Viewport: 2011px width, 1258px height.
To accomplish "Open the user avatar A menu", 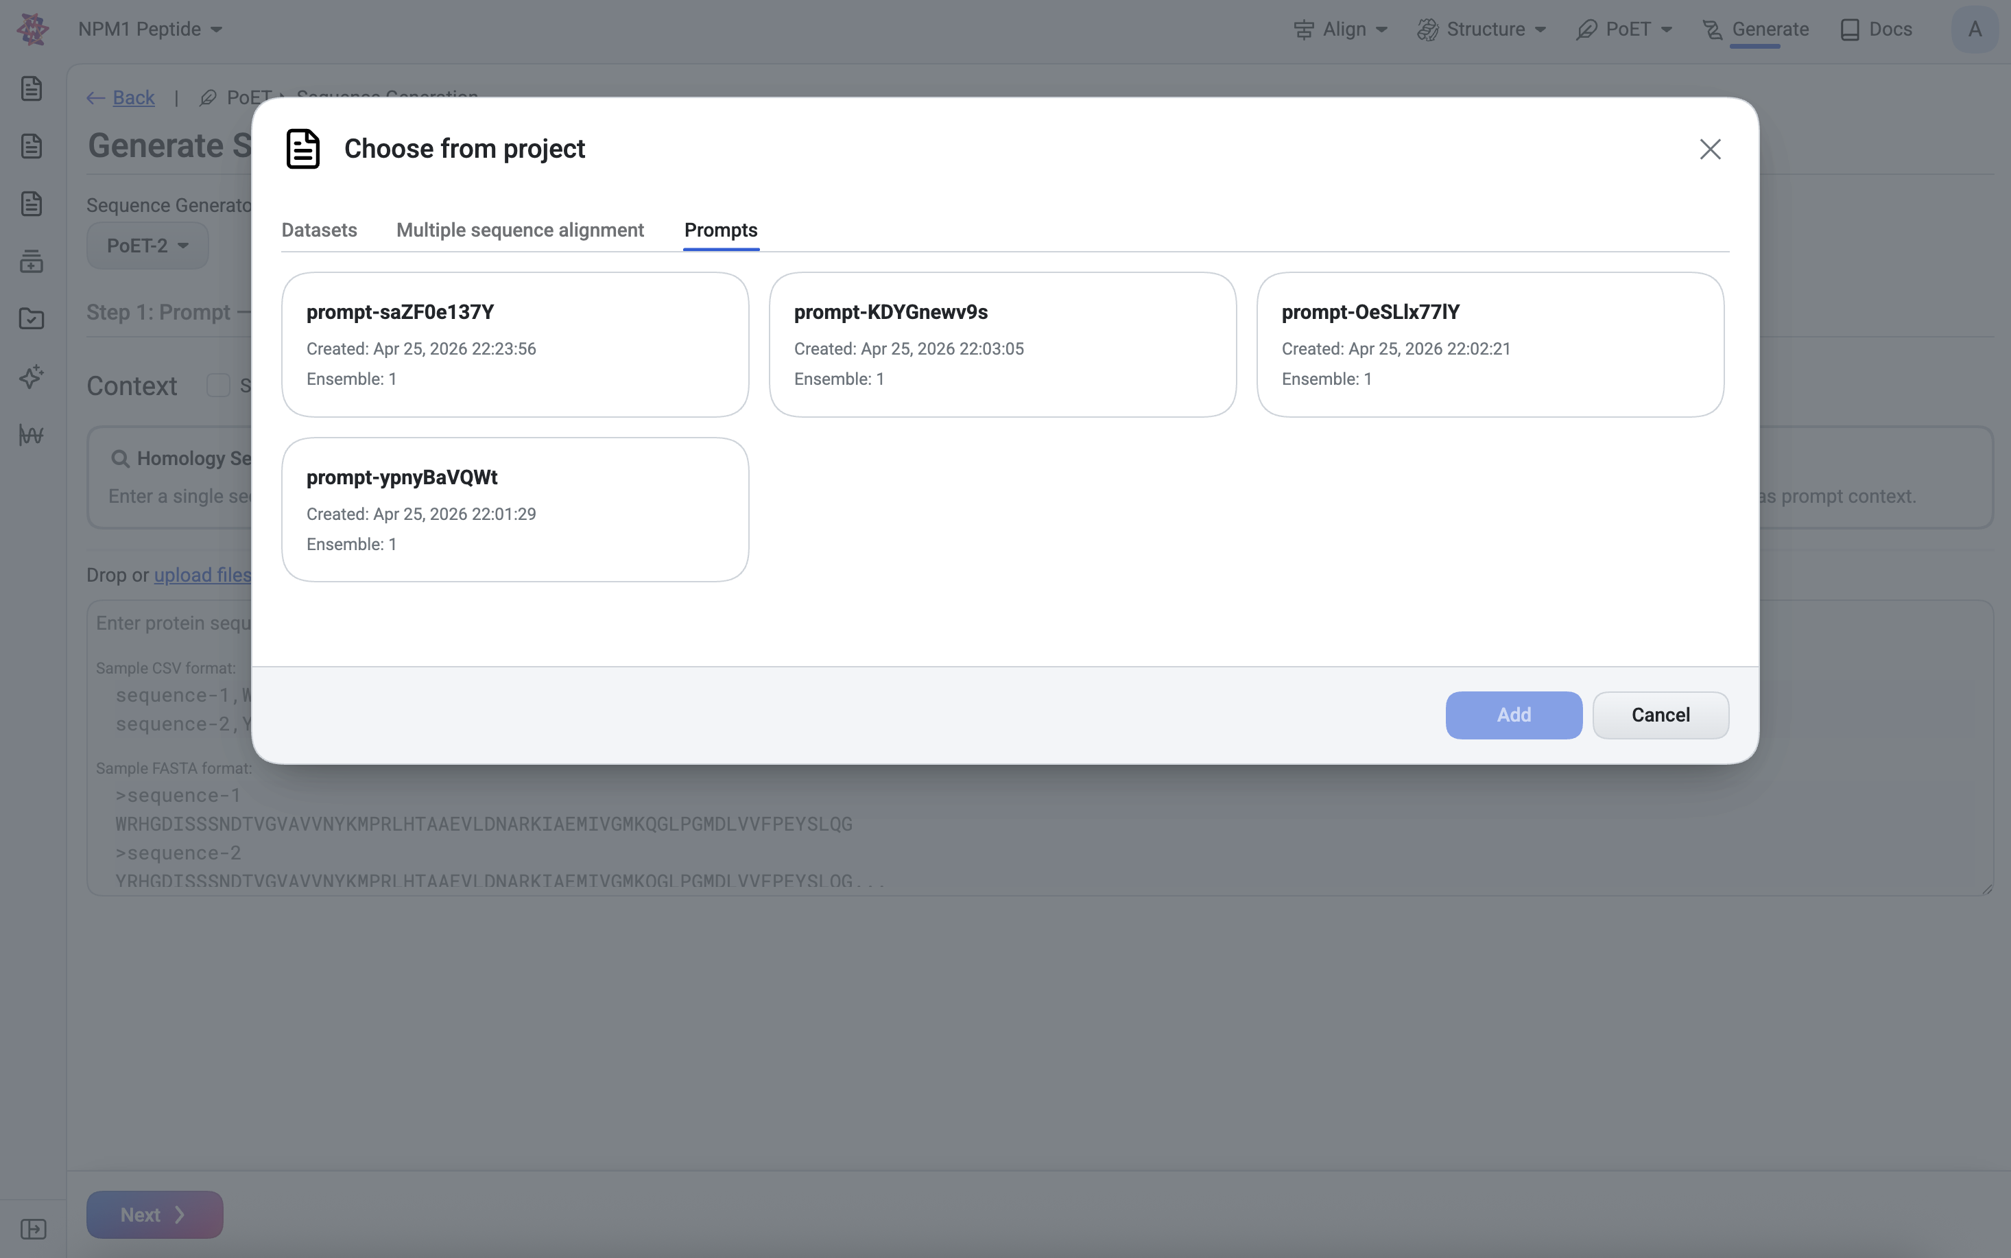I will click(x=1975, y=29).
